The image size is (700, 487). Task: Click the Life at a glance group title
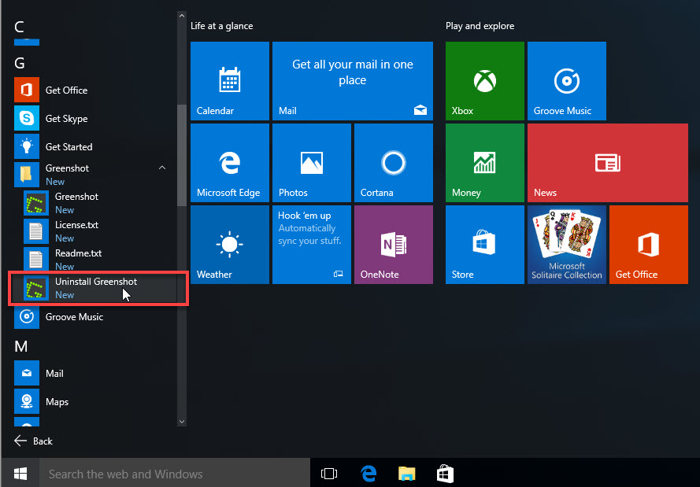pos(222,26)
